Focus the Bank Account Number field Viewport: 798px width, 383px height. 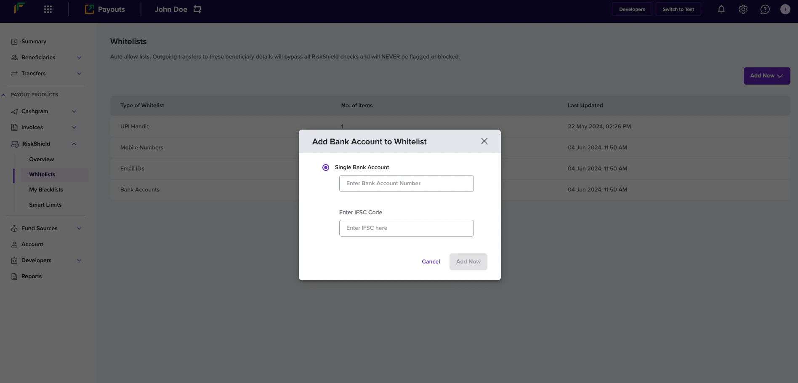(x=407, y=184)
